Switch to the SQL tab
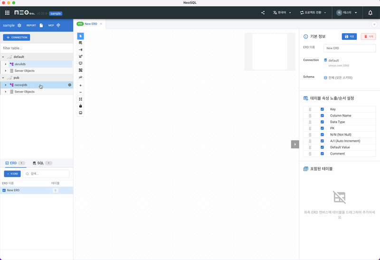Screen dimensions: 380x260 tap(41, 163)
